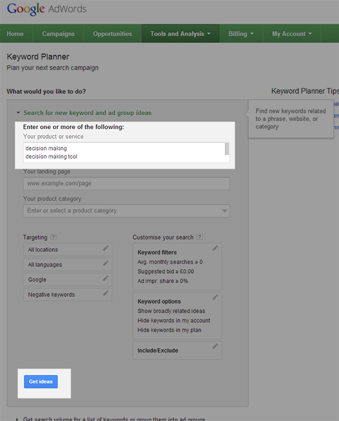Viewport: 339px width, 421px height.
Task: Click the Keyword Planner heading
Action: (38, 56)
